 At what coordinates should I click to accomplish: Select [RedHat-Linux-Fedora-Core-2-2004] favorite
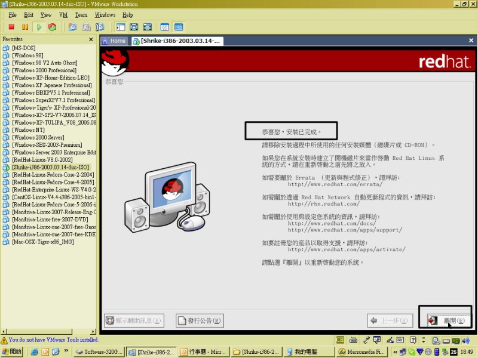(53, 174)
